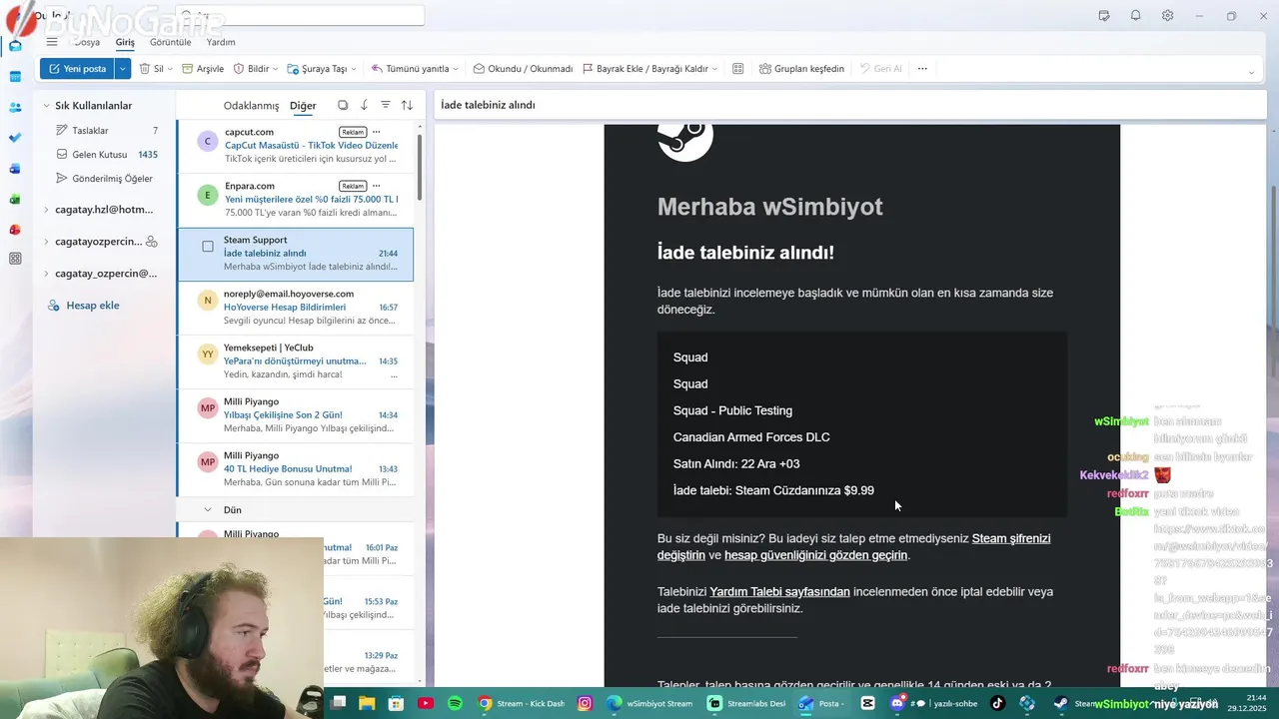1279x719 pixels.
Task: Select the Giriş ribbon tab
Action: (x=125, y=42)
